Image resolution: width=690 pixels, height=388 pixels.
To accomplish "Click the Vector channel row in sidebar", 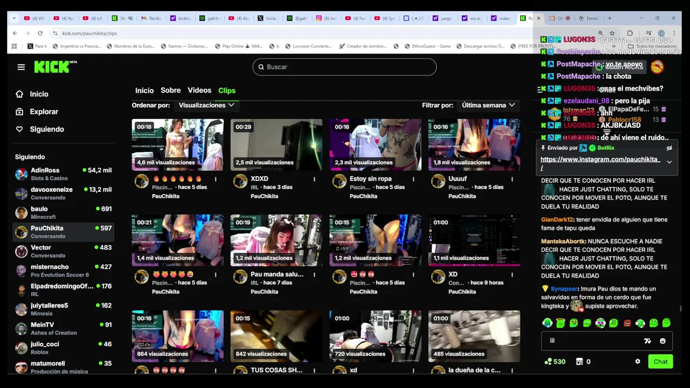I will point(63,251).
